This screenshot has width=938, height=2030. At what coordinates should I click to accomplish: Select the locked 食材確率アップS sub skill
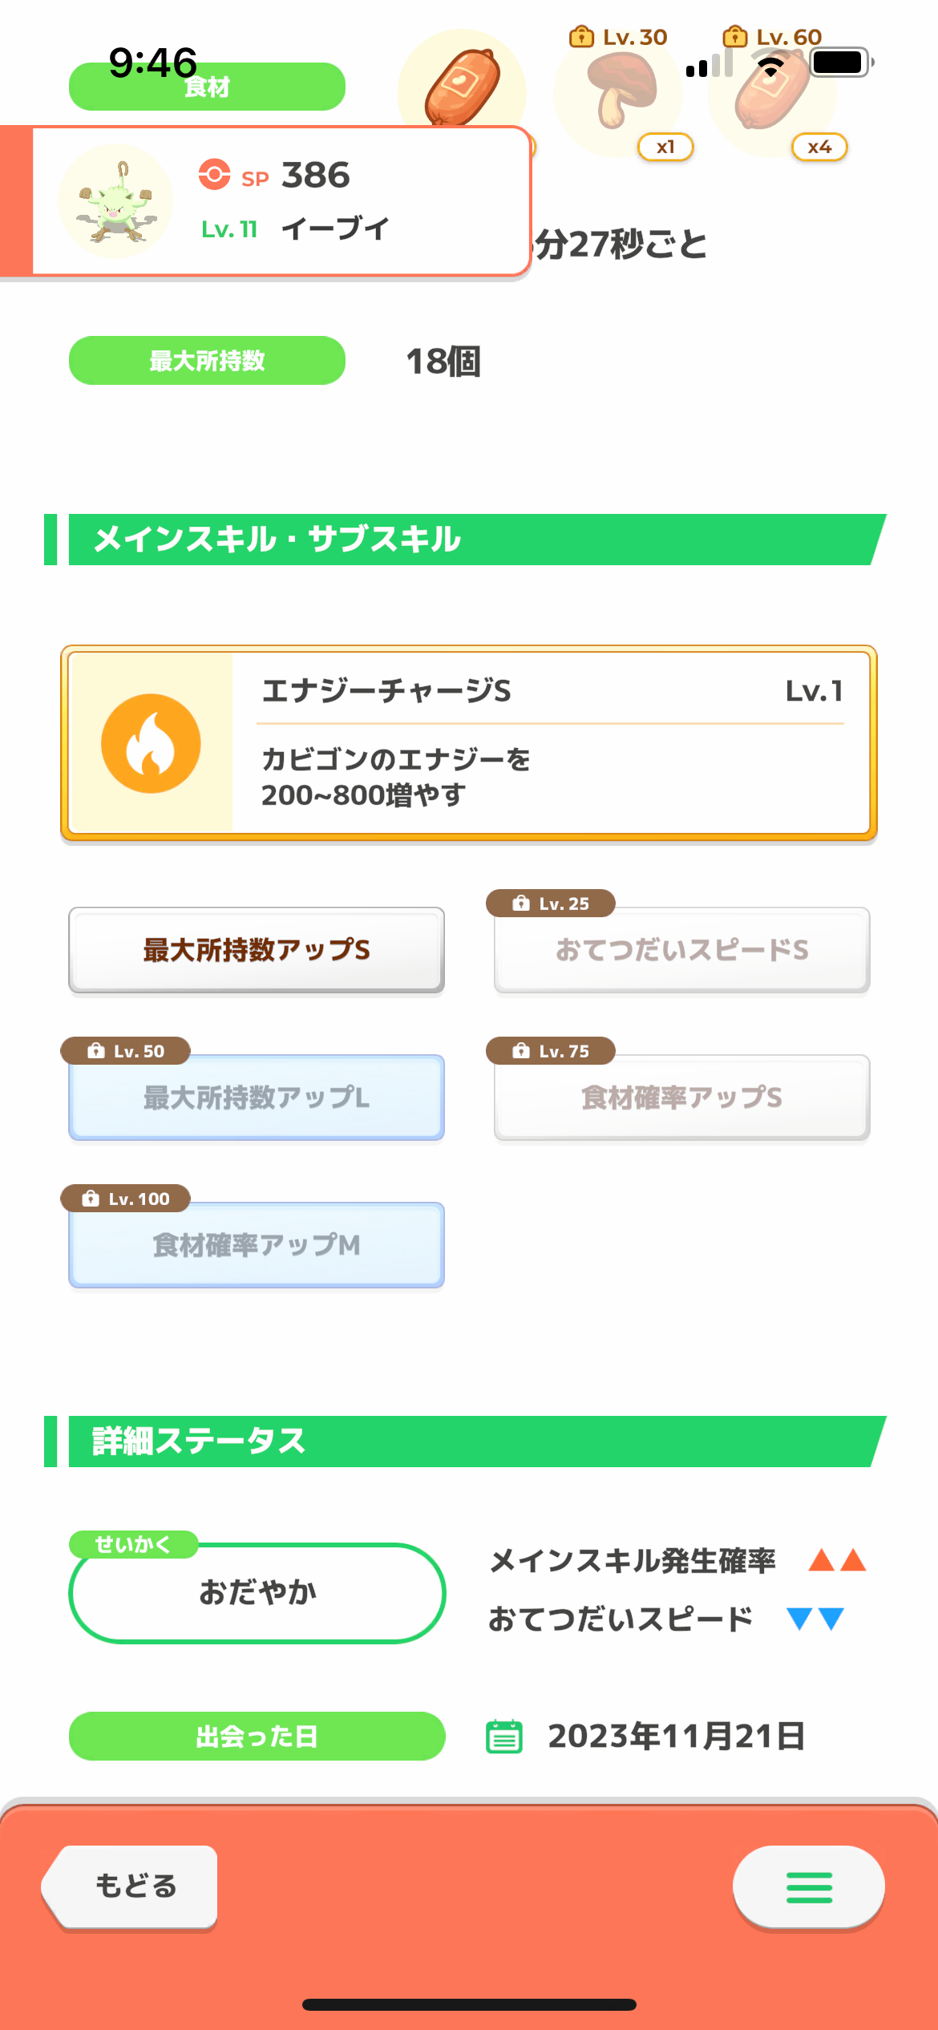coord(682,1098)
